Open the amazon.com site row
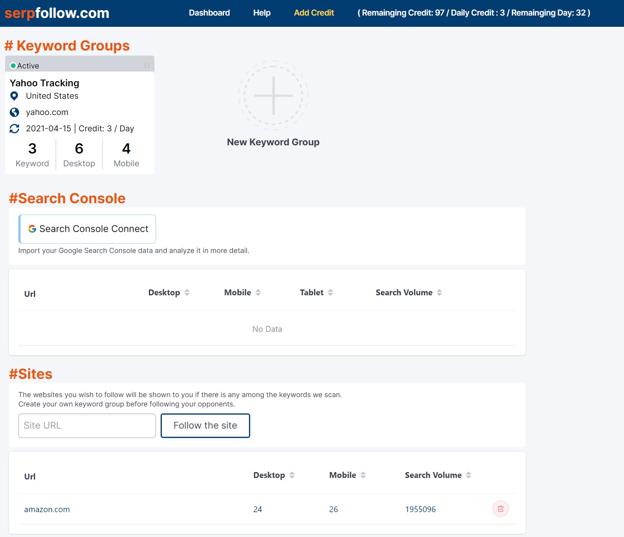The height and width of the screenshot is (537, 624). coord(47,509)
